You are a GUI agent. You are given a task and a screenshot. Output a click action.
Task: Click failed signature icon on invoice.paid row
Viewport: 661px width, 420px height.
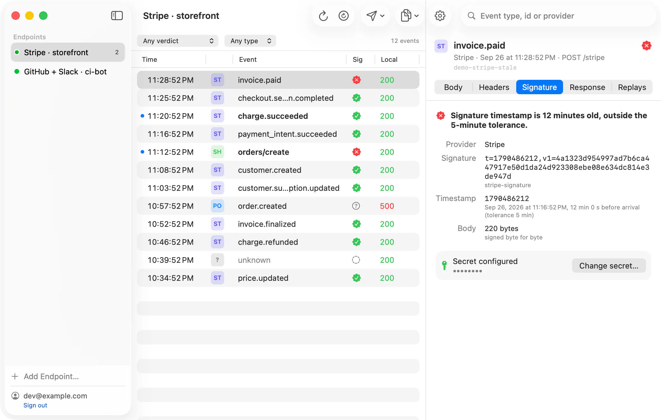click(356, 80)
